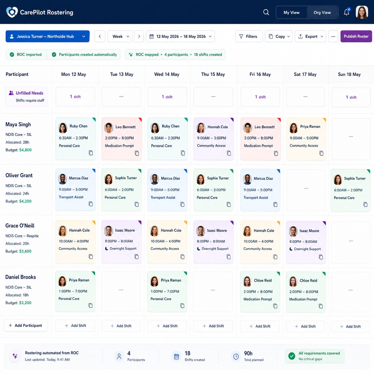Open Wednesday's unfilled 1 shift cell
This screenshot has height=374, width=374.
coord(167,97)
